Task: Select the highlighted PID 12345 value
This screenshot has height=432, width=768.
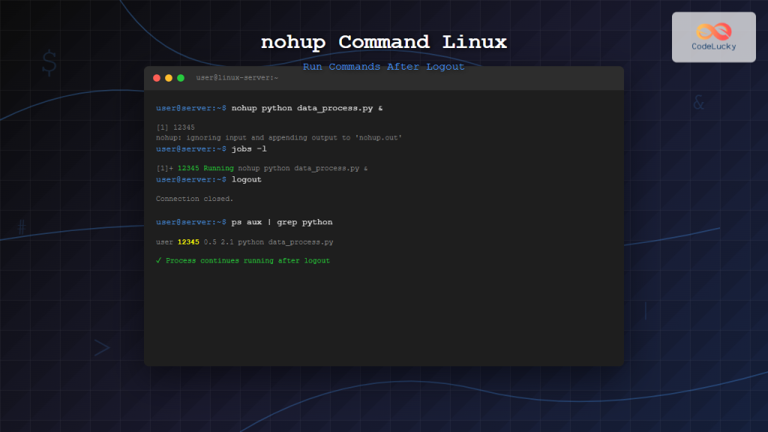Action: (x=187, y=241)
